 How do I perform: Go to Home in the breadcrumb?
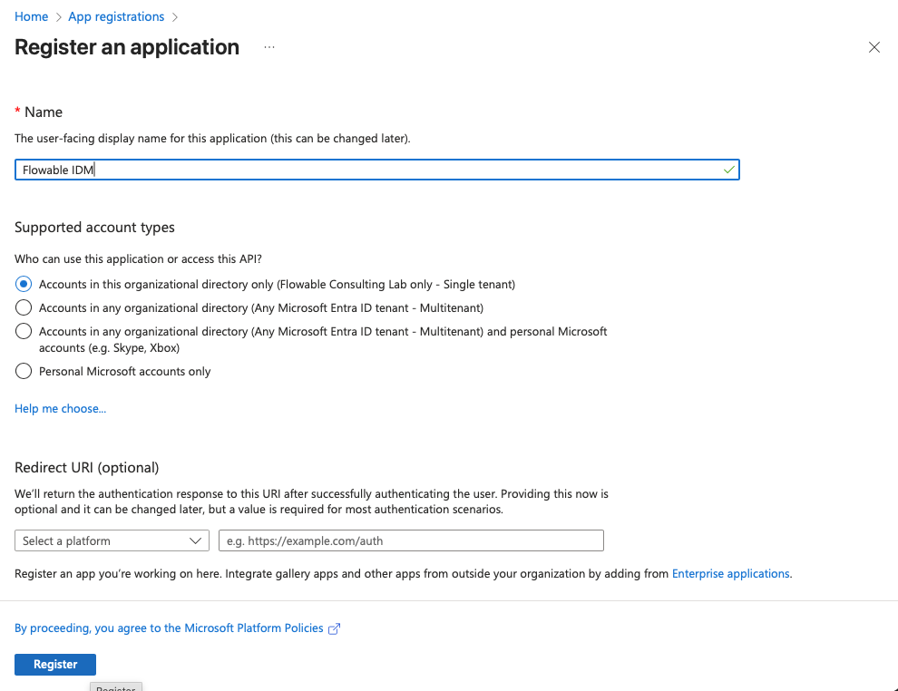(31, 17)
